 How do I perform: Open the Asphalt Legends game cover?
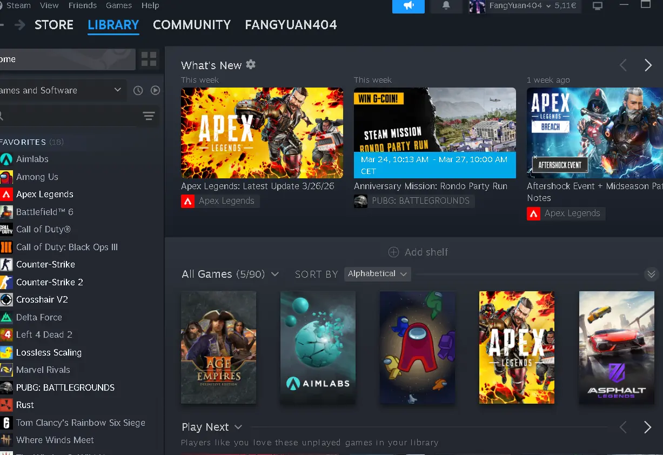point(617,347)
